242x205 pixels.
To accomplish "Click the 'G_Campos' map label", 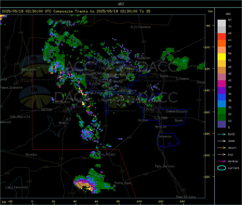I will point(183,79).
